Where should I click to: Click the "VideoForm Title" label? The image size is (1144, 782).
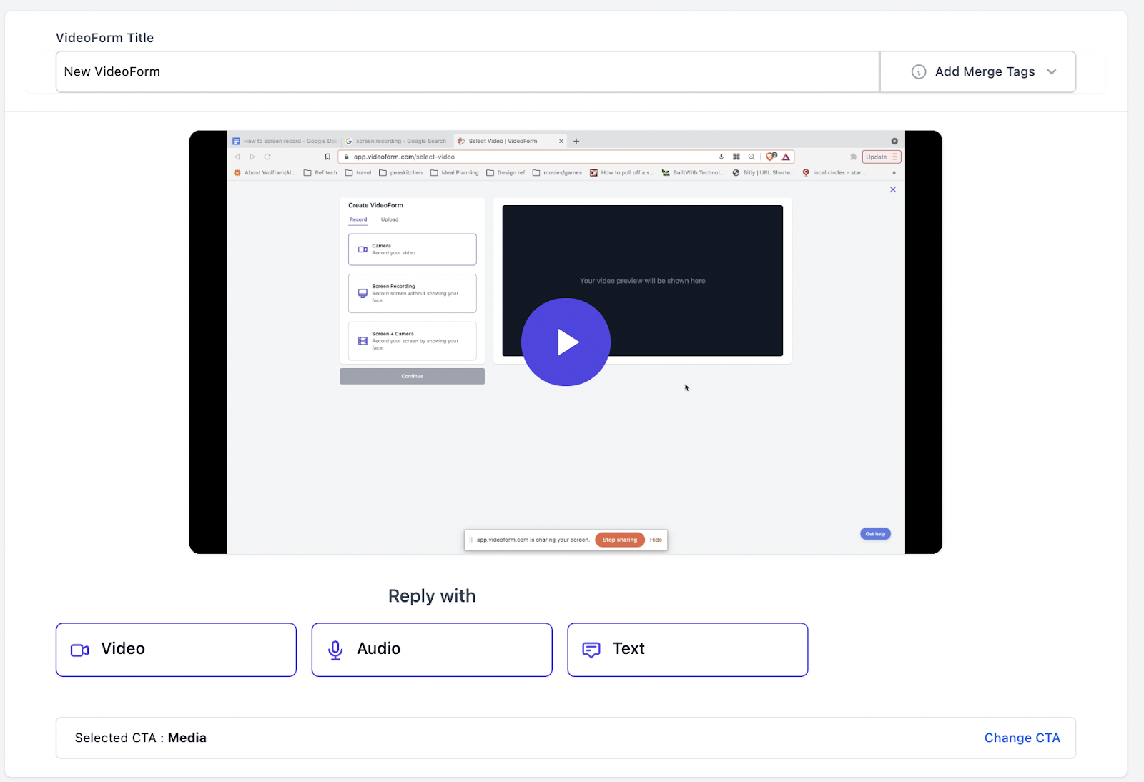105,38
